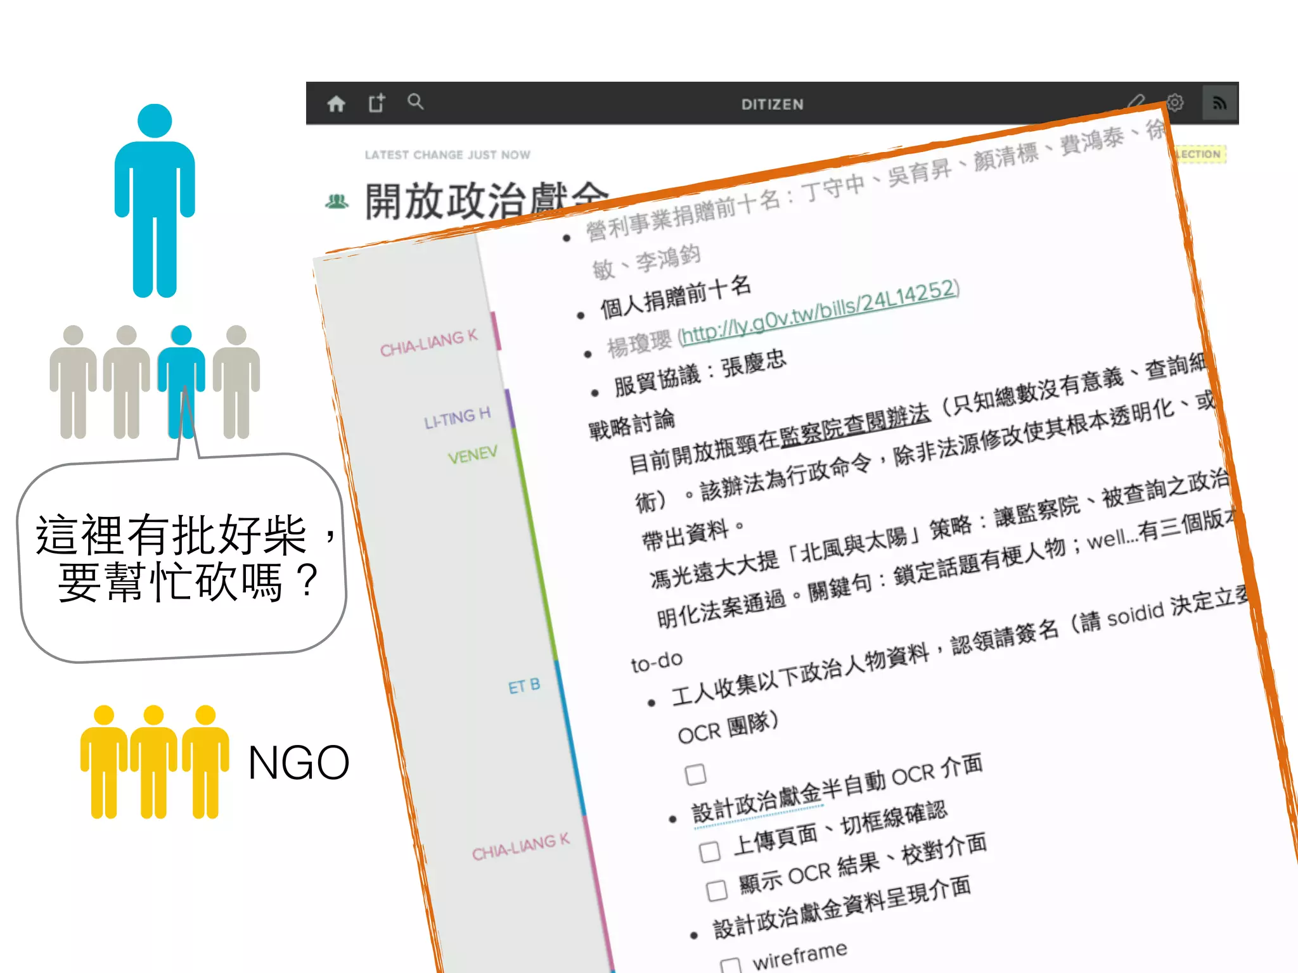Select the 設計政治獻金半自動 OCR 介面 item
1298x973 pixels.
pyautogui.click(x=837, y=789)
